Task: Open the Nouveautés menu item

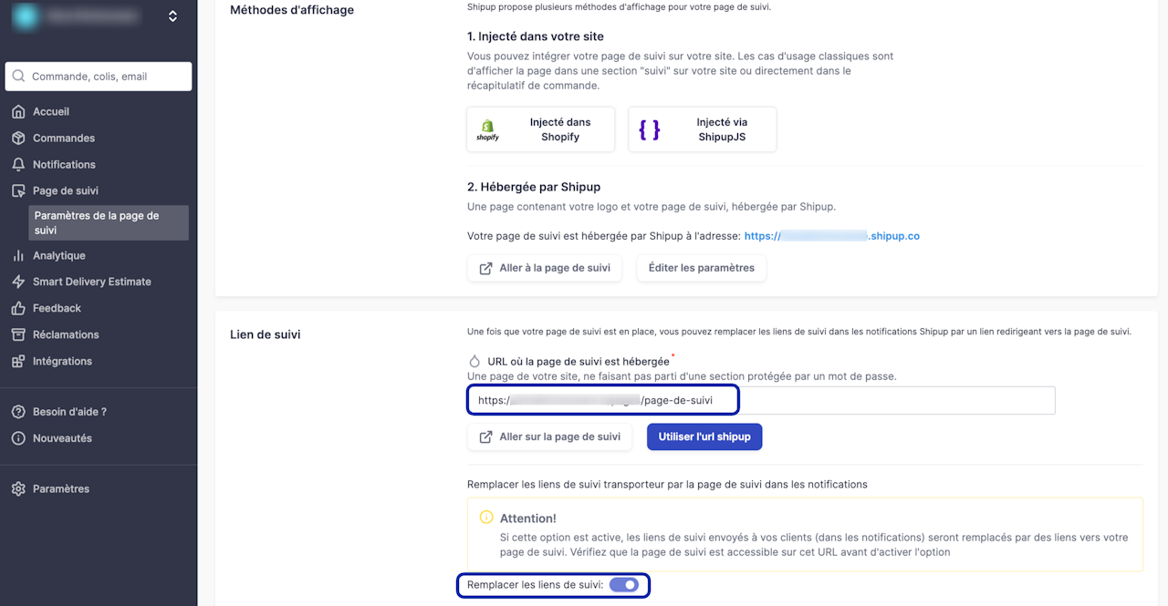Action: click(x=62, y=438)
